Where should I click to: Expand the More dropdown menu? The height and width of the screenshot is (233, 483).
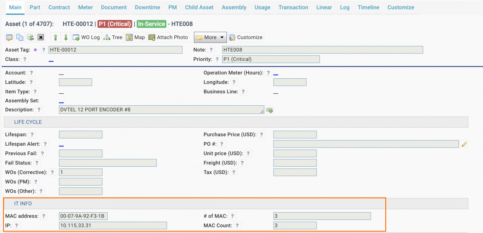210,37
